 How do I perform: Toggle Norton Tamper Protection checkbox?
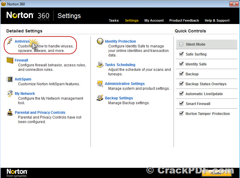click(181, 113)
